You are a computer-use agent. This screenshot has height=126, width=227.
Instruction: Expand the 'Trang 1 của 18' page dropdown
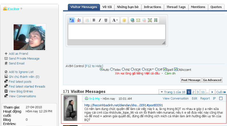click(172, 92)
